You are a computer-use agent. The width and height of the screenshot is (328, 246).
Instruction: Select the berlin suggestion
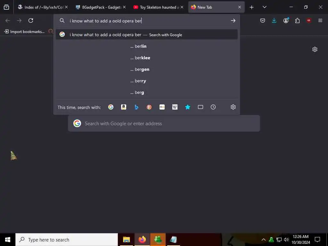pyautogui.click(x=147, y=46)
